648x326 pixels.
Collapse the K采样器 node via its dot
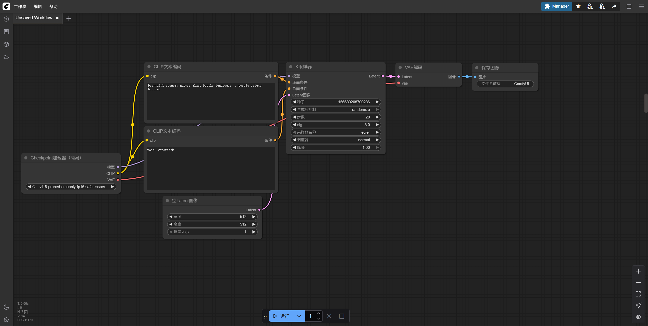291,67
